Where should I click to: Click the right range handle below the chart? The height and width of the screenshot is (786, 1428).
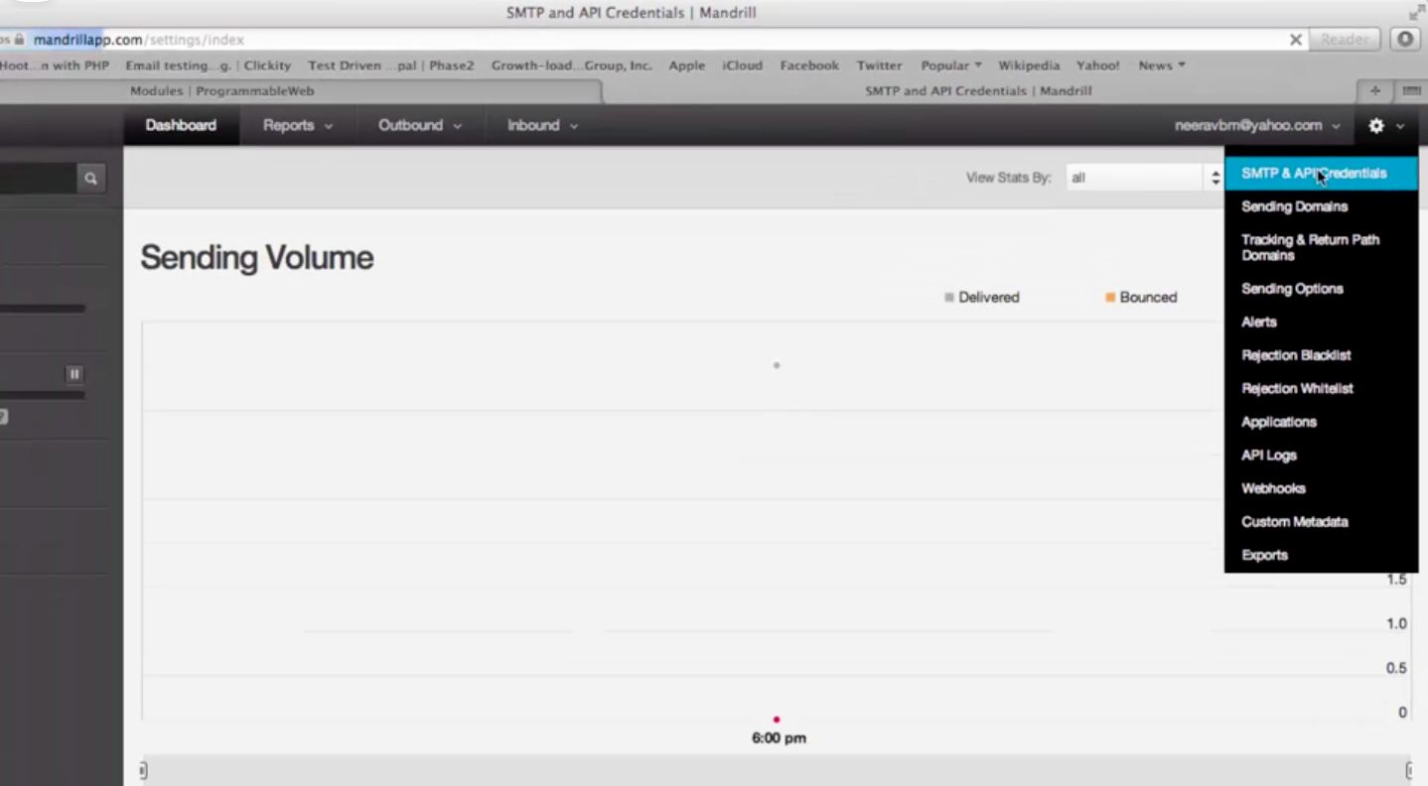1408,770
